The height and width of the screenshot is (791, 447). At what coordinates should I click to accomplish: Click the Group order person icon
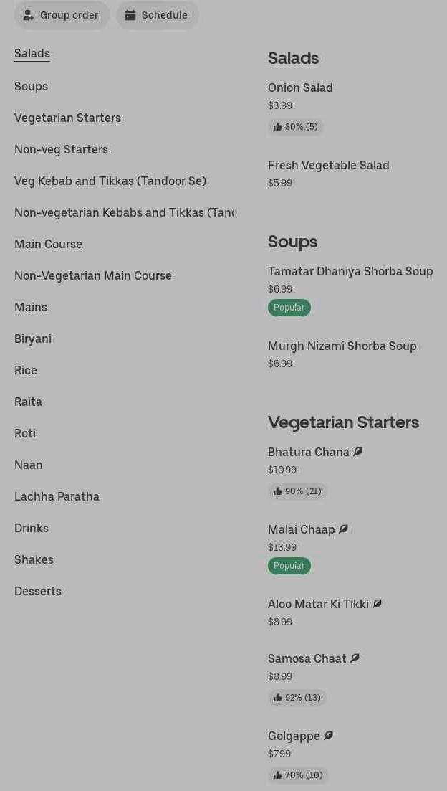pos(29,15)
